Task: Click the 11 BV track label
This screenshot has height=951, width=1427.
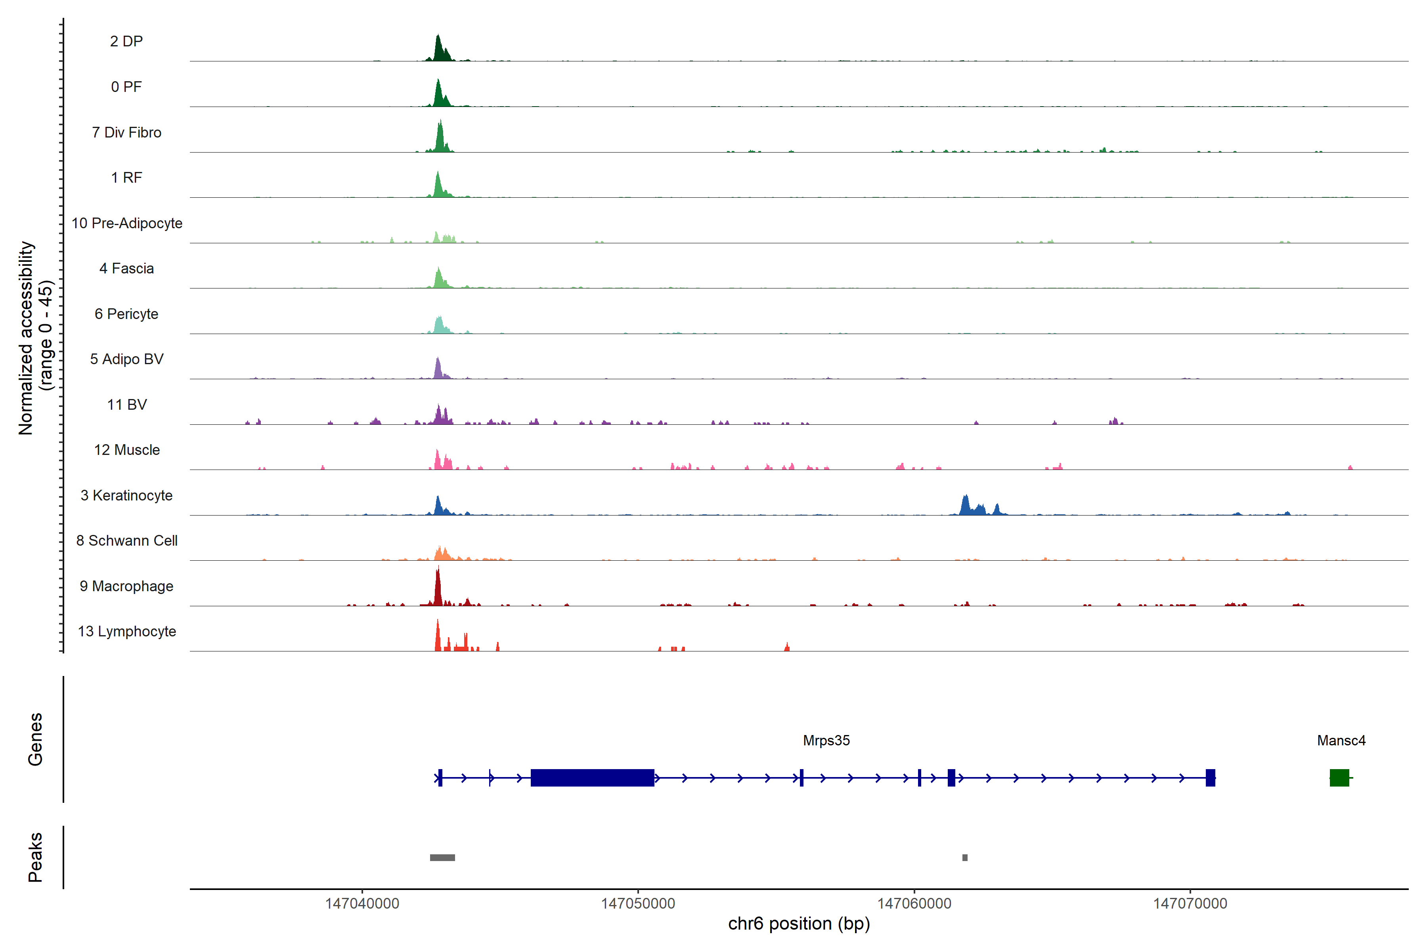Action: [127, 405]
